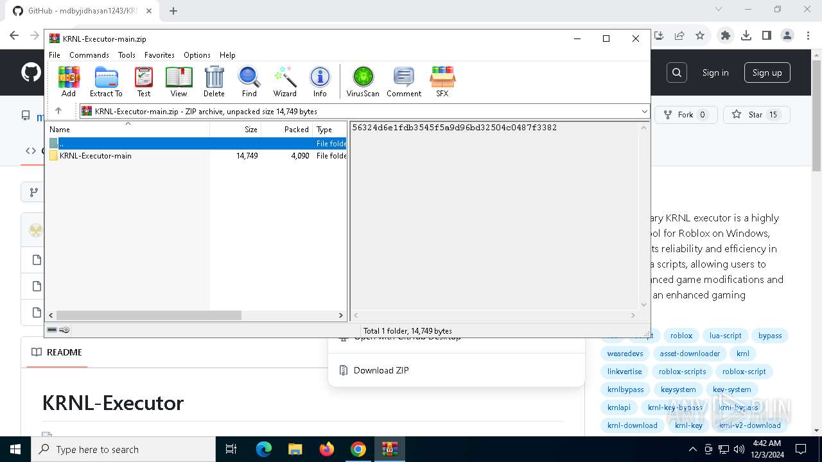
Task: Show archive Info
Action: click(320, 81)
